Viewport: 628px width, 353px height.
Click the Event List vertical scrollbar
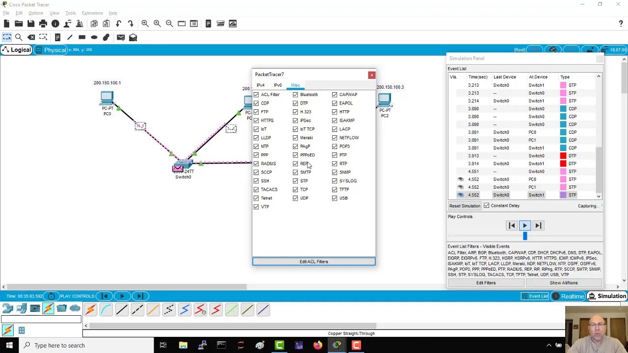click(x=599, y=169)
